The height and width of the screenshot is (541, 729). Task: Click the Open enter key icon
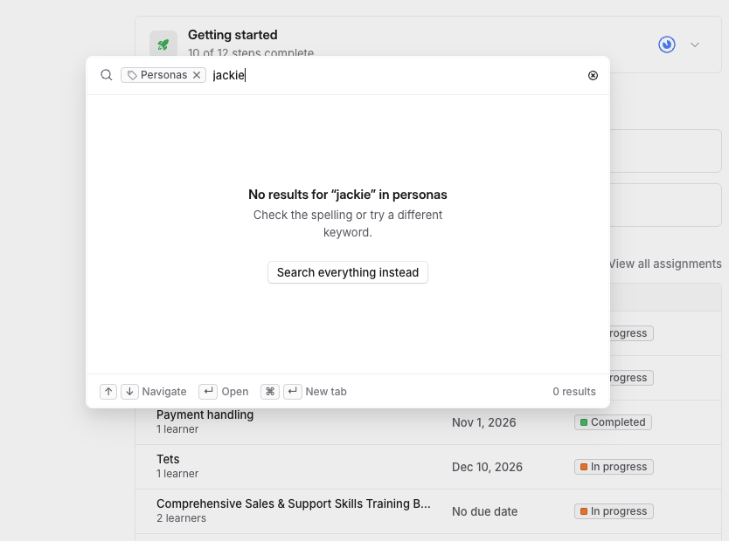208,392
